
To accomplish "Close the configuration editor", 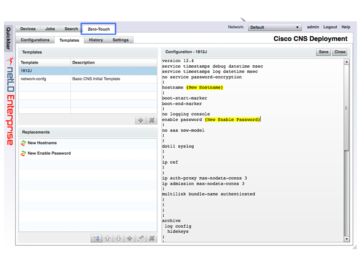I will click(x=340, y=52).
